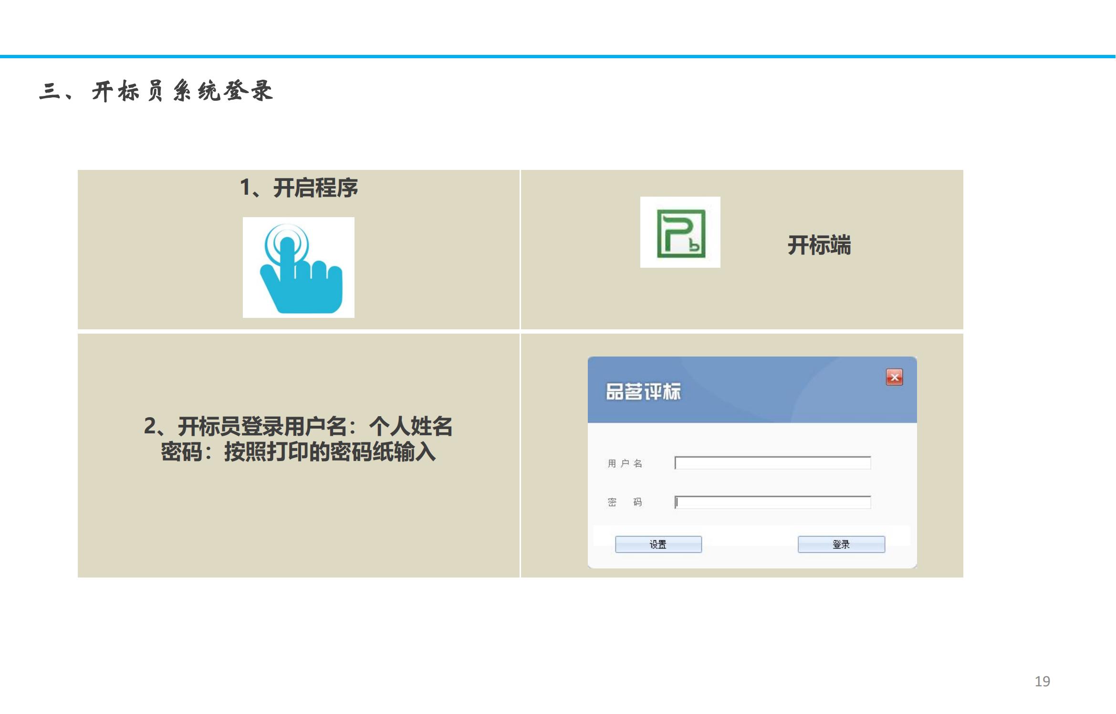This screenshot has height=714, width=1116.
Task: Click the 登录 button
Action: point(841,544)
